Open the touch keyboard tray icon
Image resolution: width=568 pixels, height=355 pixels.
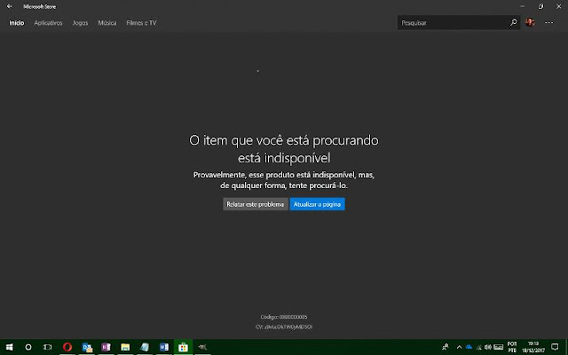coord(499,347)
